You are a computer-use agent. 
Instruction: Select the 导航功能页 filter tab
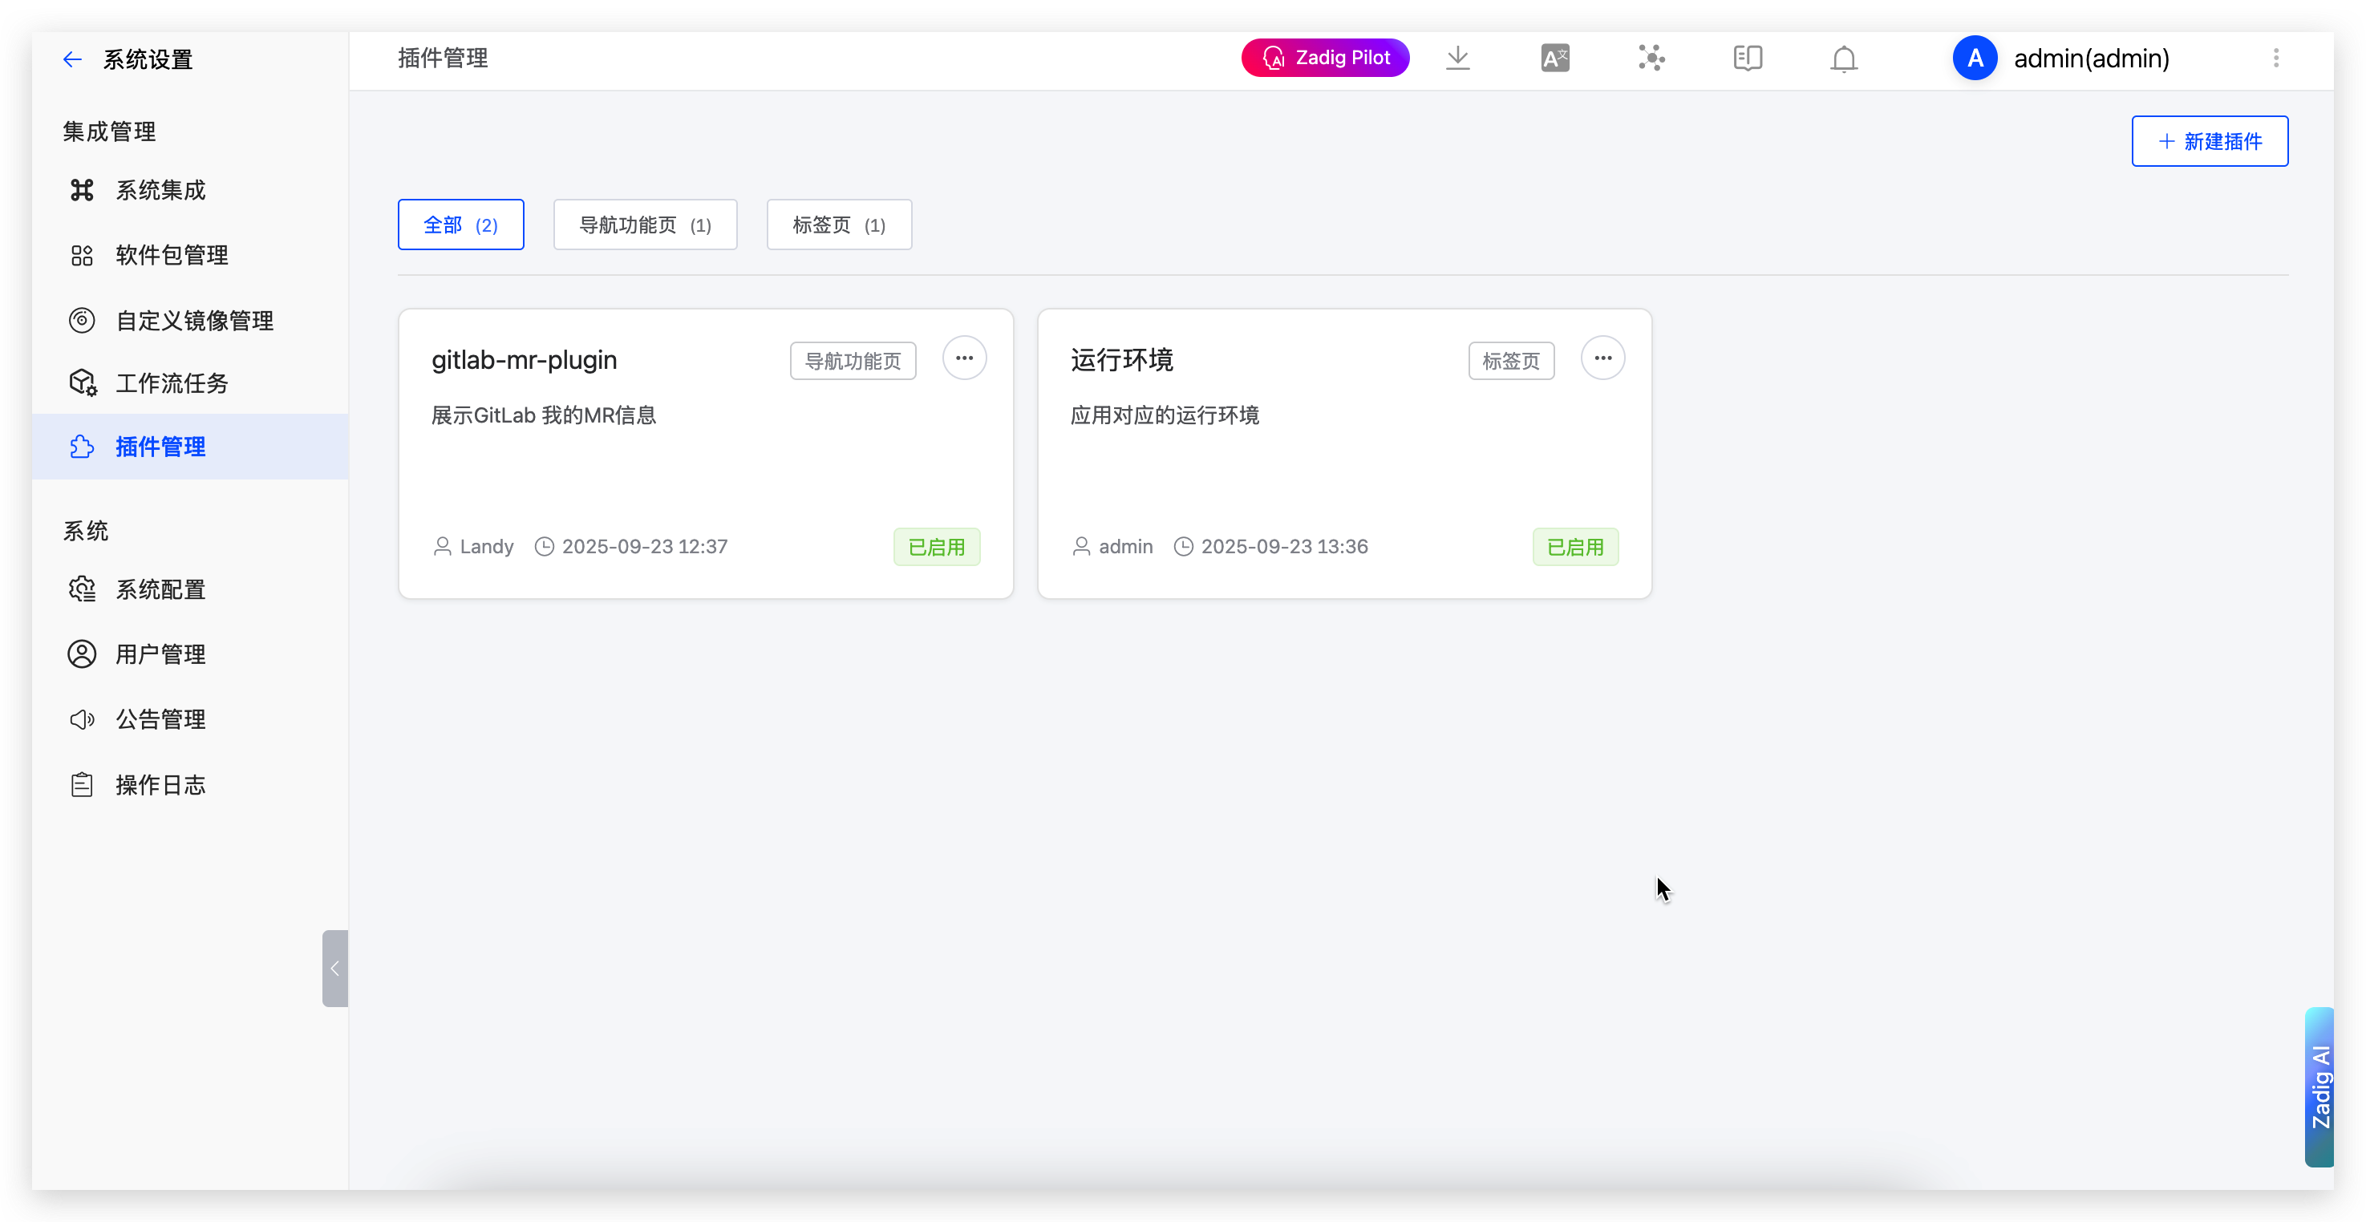(645, 224)
